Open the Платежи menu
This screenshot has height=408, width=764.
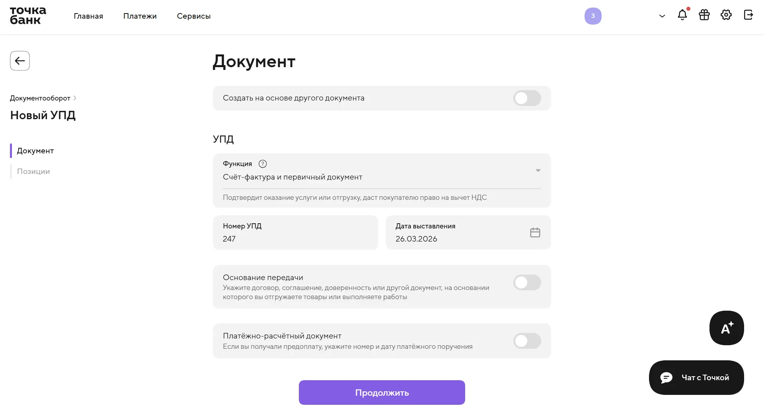(140, 16)
